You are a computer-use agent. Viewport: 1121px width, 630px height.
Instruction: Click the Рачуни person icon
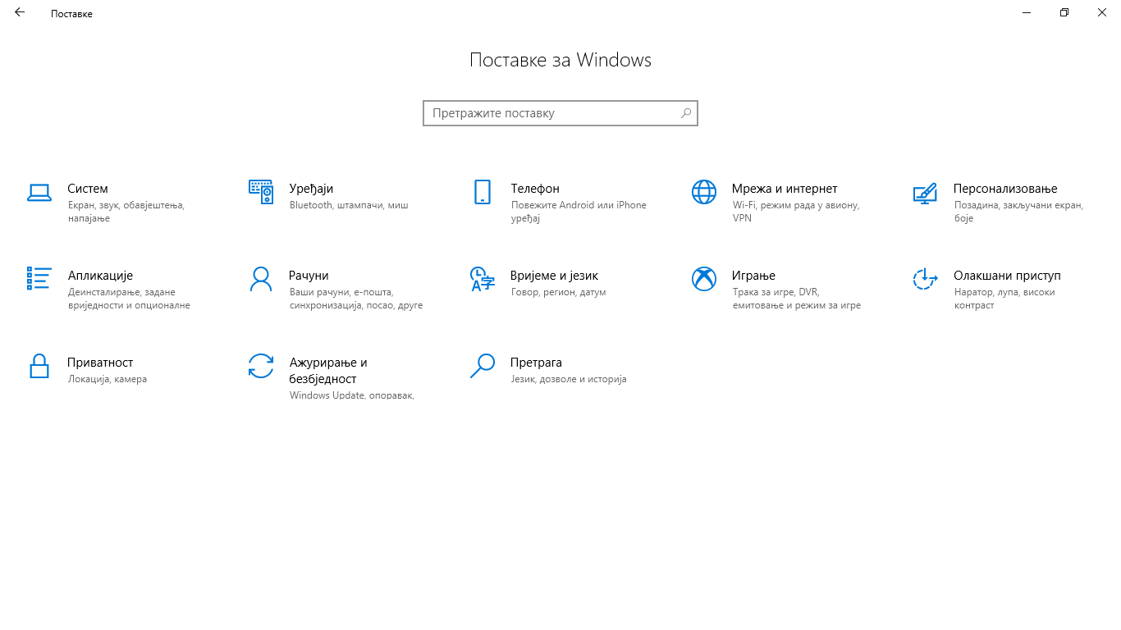[x=261, y=279]
